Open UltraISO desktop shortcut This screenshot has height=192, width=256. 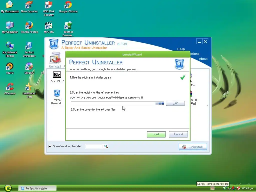[x=29, y=68]
